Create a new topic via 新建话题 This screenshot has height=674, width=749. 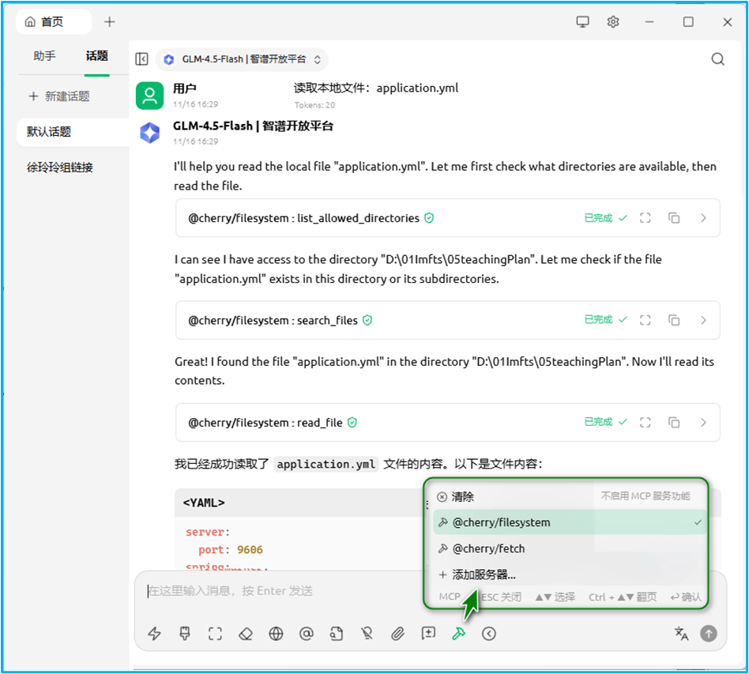pyautogui.click(x=60, y=96)
